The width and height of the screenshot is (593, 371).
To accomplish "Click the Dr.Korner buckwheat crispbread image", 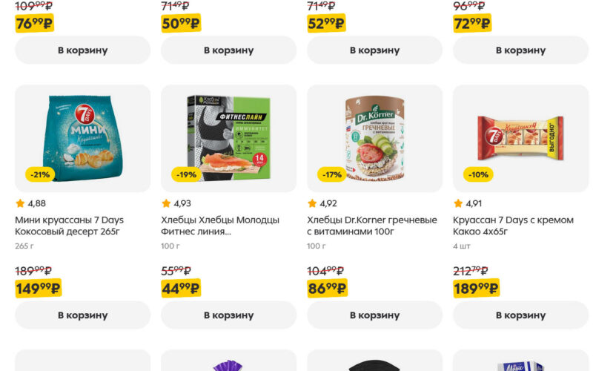I will pos(374,137).
